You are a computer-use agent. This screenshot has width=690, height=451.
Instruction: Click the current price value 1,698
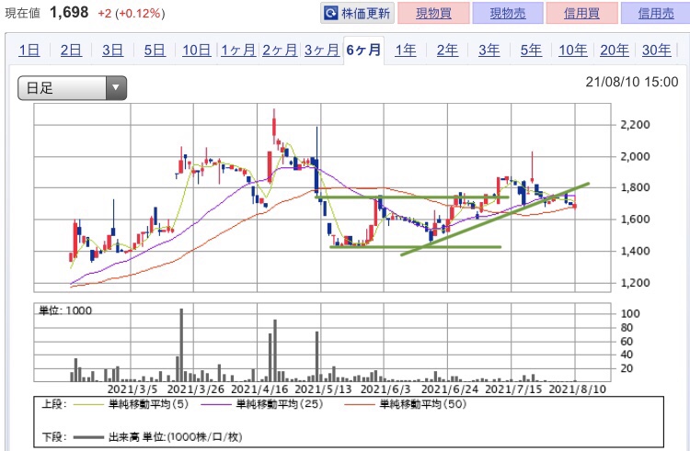tap(69, 12)
